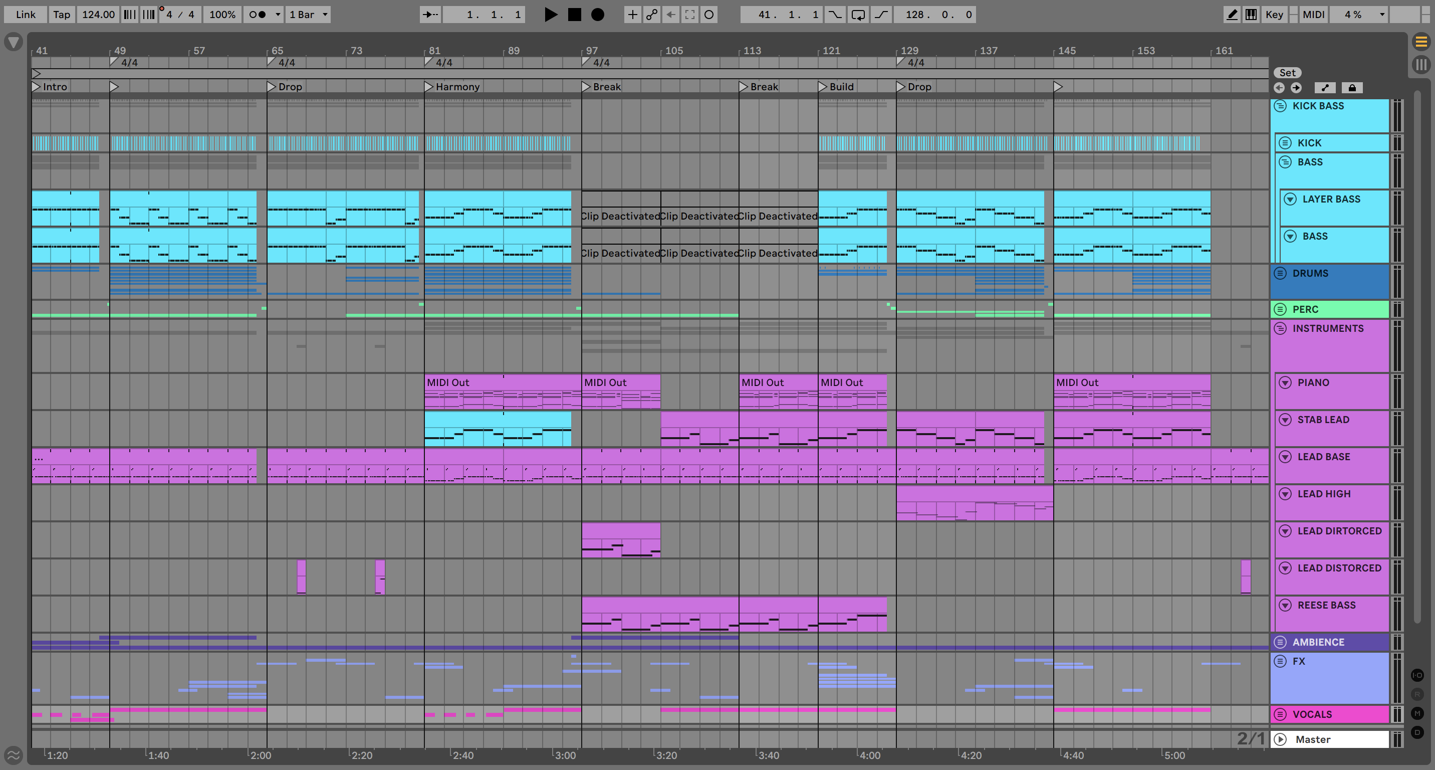Click the Phase Nudge Down icon
This screenshot has height=770, width=1435.
tap(129, 15)
